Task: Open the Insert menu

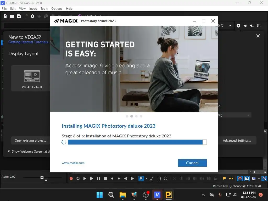Action: (33, 9)
